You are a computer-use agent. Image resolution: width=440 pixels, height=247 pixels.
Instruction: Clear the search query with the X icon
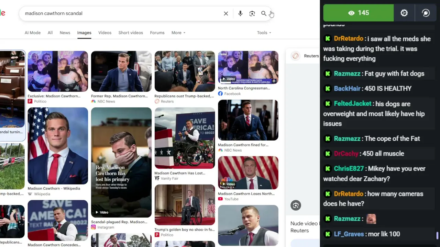pos(226,13)
